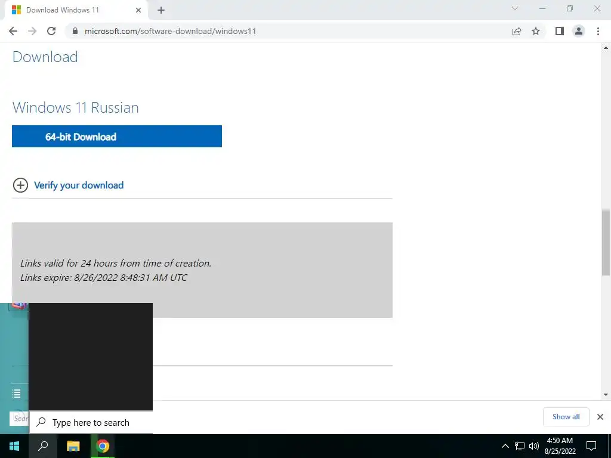Click the Verify your download link text
The width and height of the screenshot is (611, 458).
tap(79, 185)
